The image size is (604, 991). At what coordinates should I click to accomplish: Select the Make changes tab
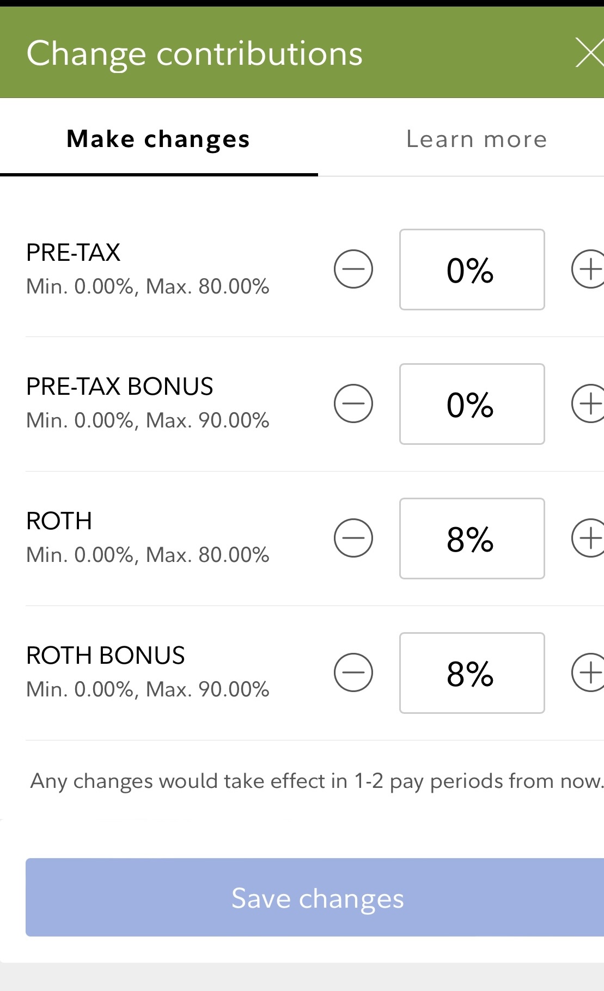click(158, 139)
